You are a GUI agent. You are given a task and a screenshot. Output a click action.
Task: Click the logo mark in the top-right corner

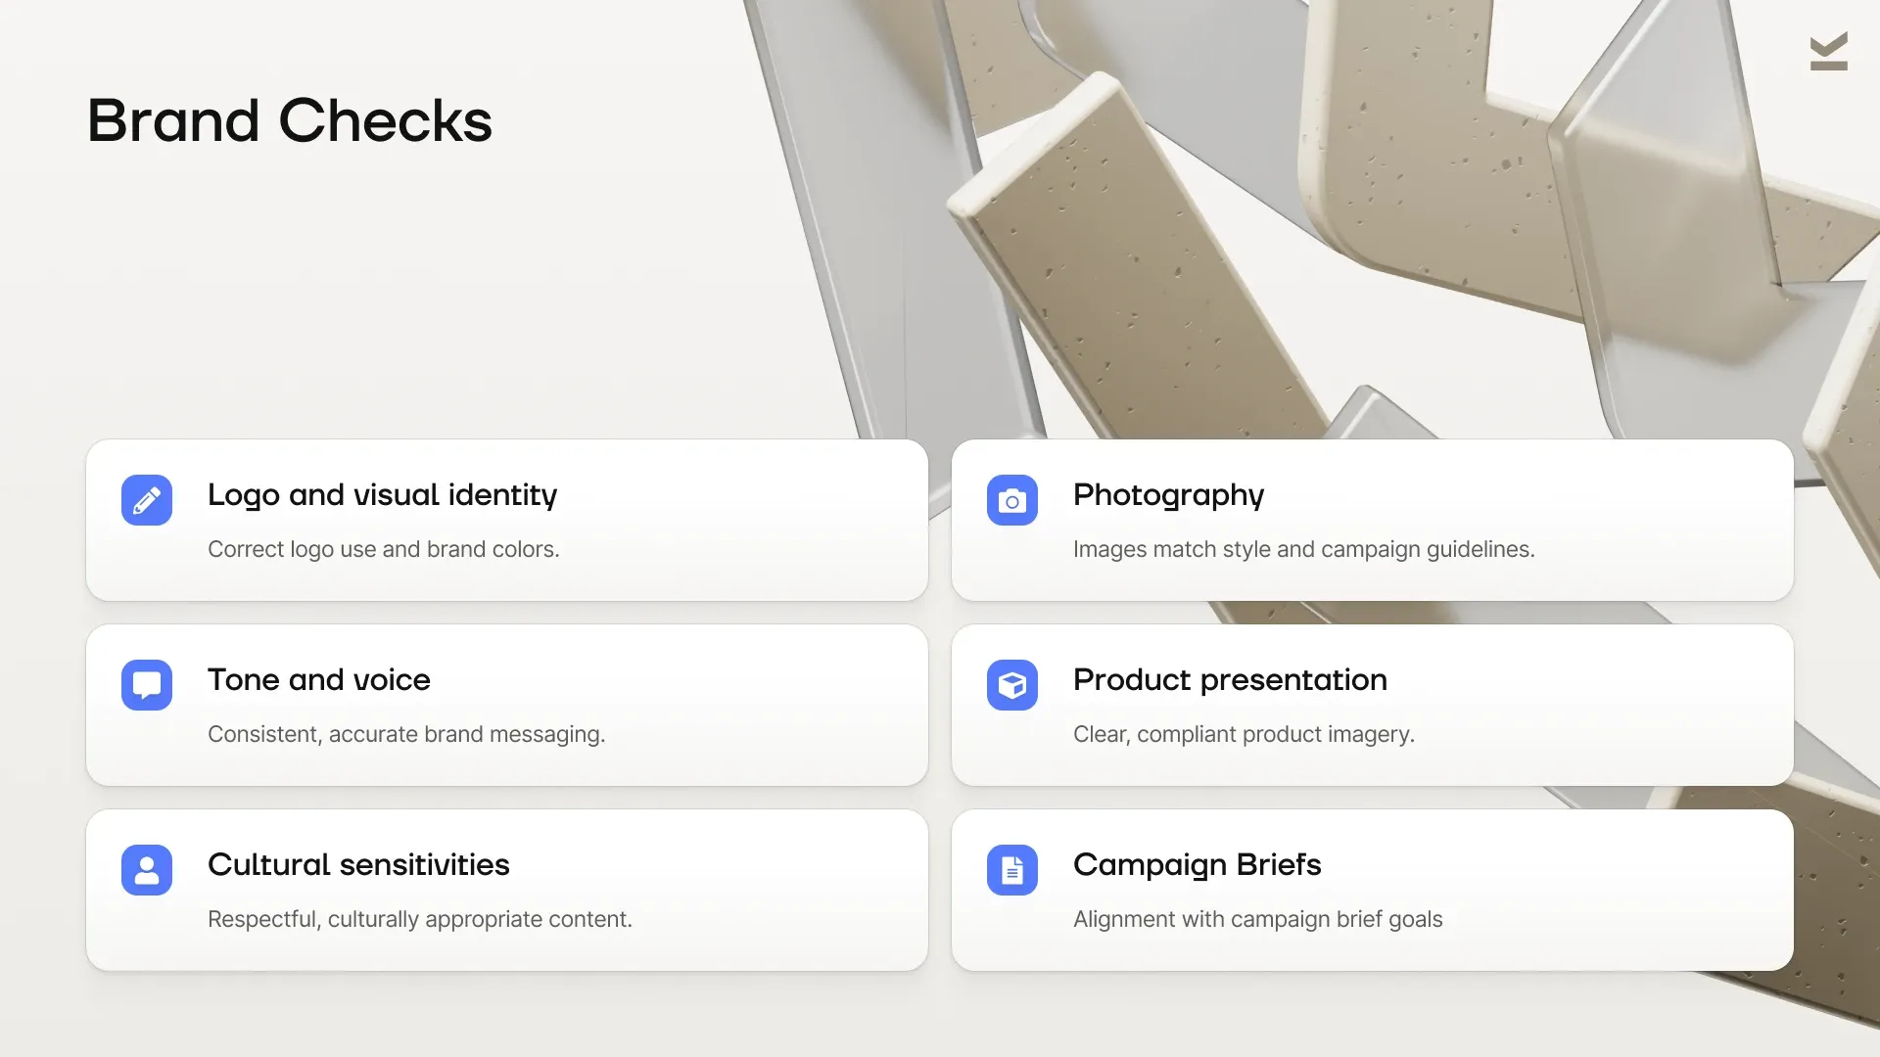pos(1828,51)
